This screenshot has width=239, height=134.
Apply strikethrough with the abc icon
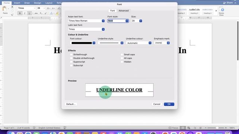[x=36, y=13]
